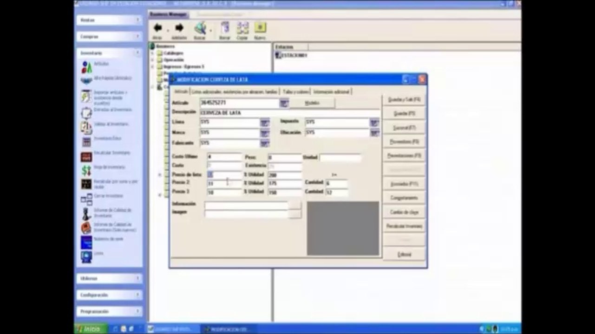Click the Nuevo toolbar icon
Screen dimensions: 595x334
(x=260, y=28)
